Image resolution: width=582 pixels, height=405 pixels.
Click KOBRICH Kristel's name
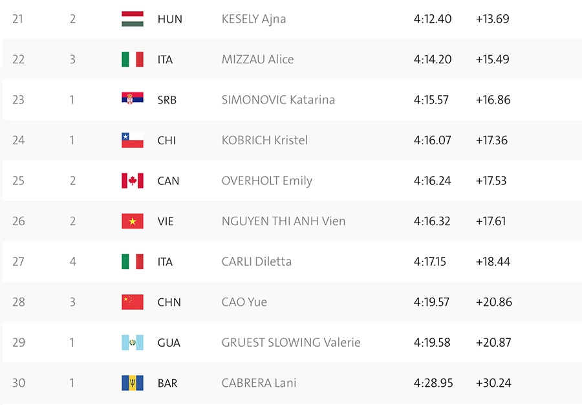(264, 140)
